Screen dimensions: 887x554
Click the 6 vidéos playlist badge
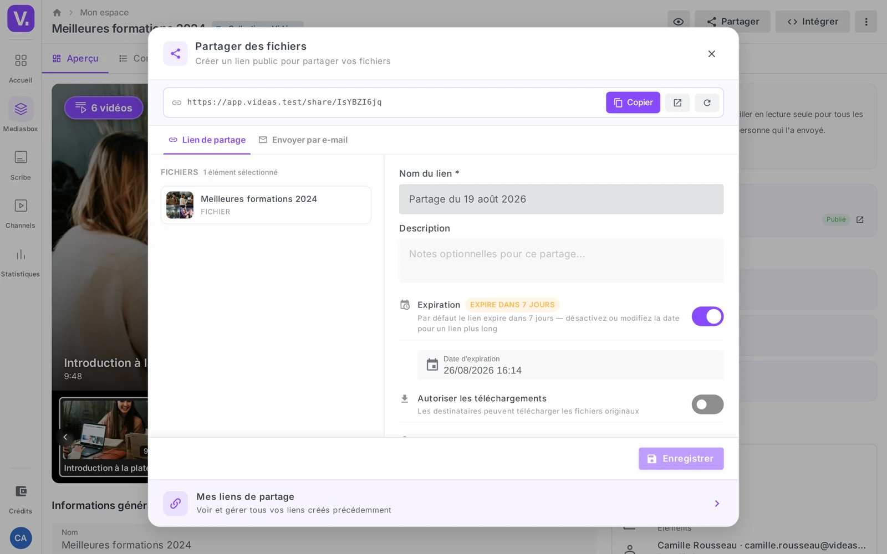click(x=104, y=108)
